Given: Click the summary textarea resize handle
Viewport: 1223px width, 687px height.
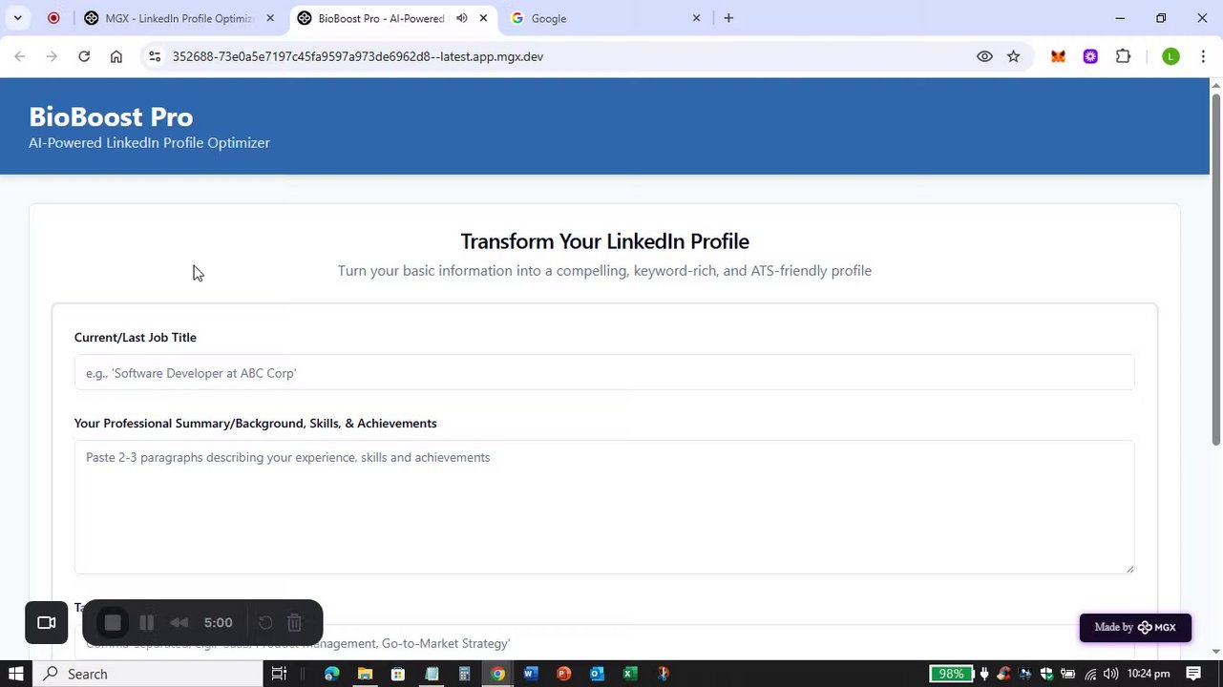Looking at the screenshot, I should click(x=1130, y=570).
